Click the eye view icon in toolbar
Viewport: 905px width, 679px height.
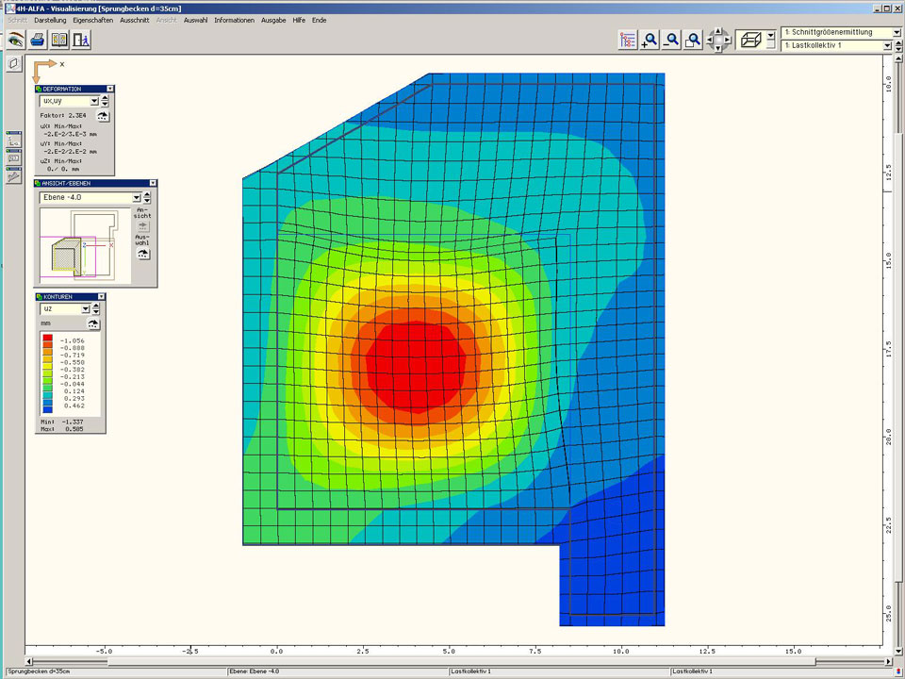pyautogui.click(x=15, y=40)
